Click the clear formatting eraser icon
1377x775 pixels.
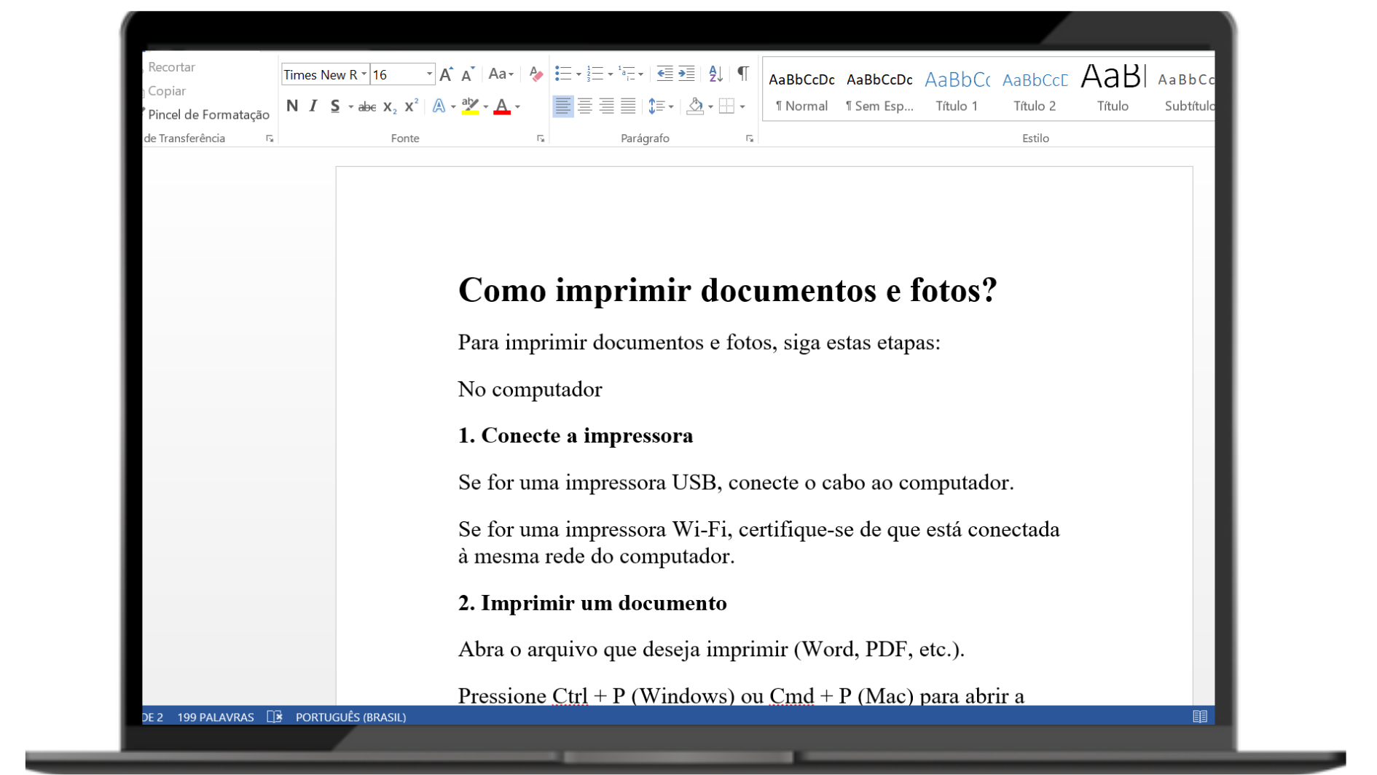(x=535, y=74)
